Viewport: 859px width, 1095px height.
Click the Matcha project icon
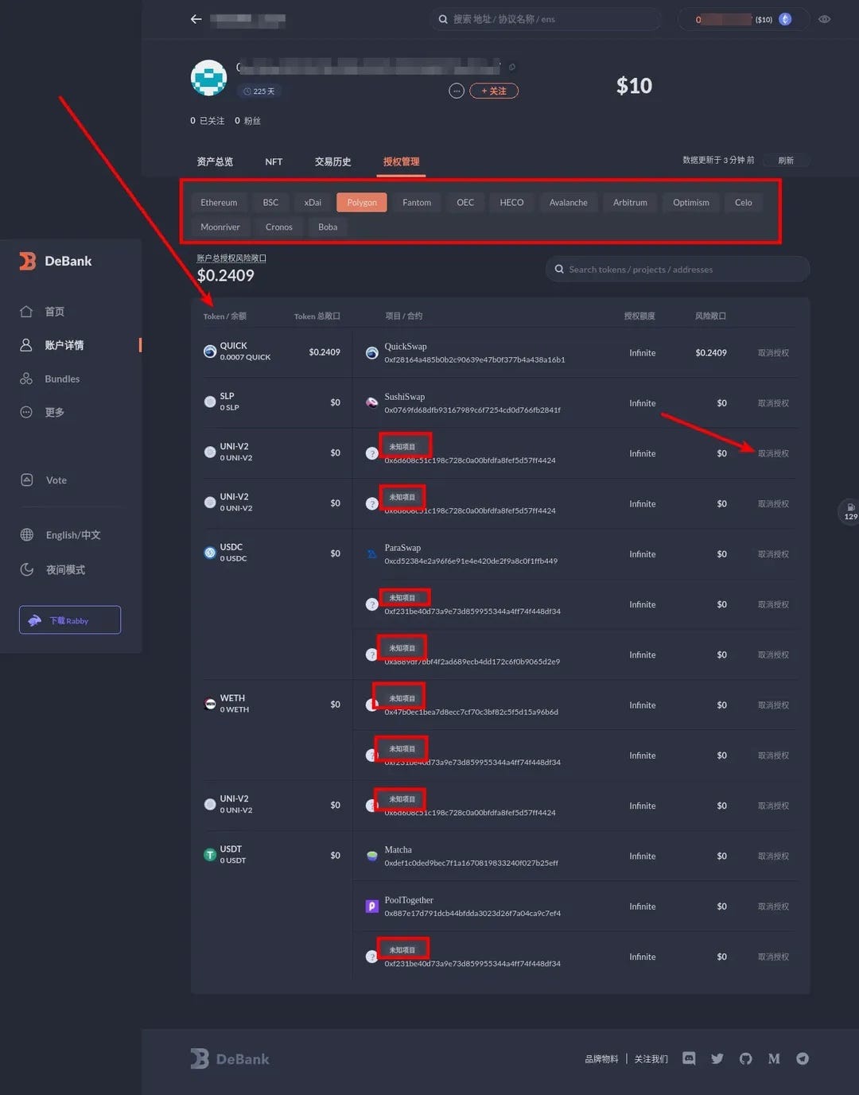pyautogui.click(x=371, y=856)
